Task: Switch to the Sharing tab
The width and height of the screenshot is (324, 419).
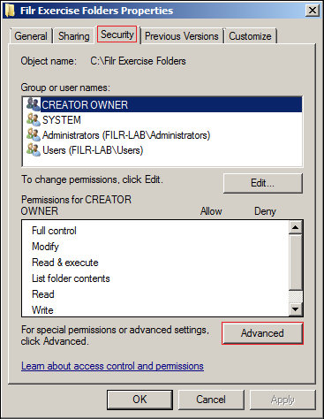Action: (x=74, y=36)
